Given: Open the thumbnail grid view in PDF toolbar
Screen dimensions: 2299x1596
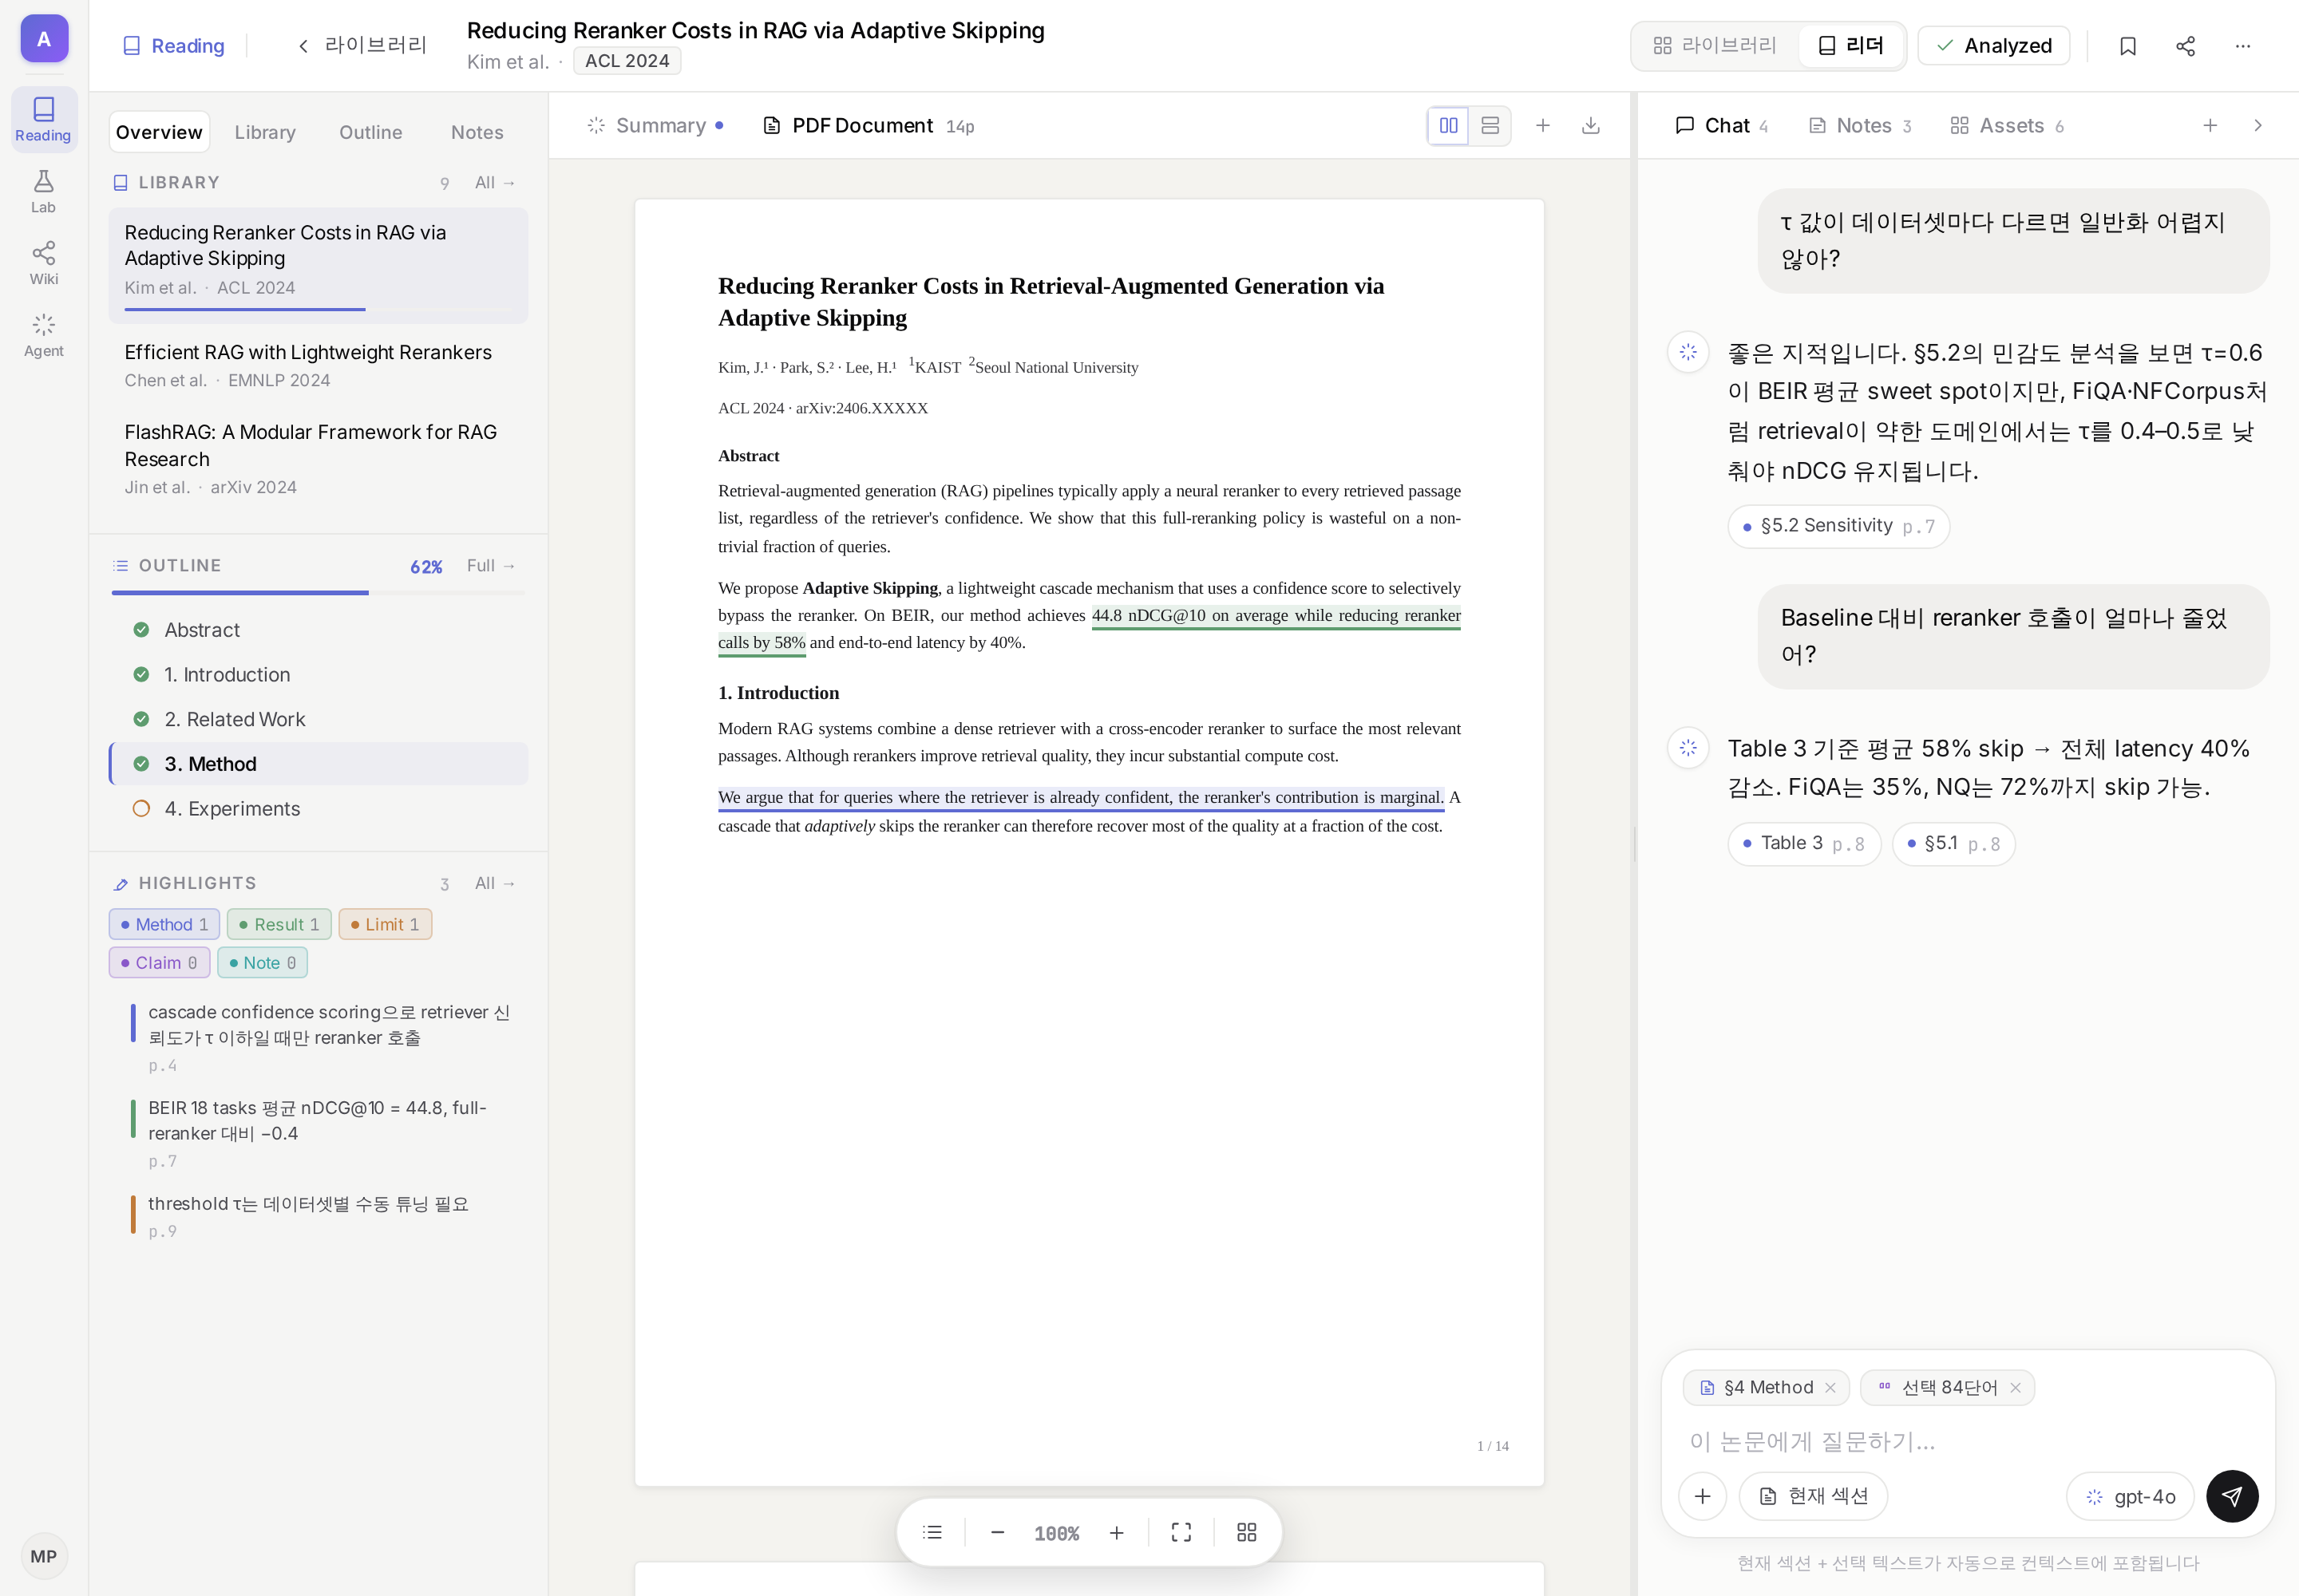Looking at the screenshot, I should pos(1247,1533).
